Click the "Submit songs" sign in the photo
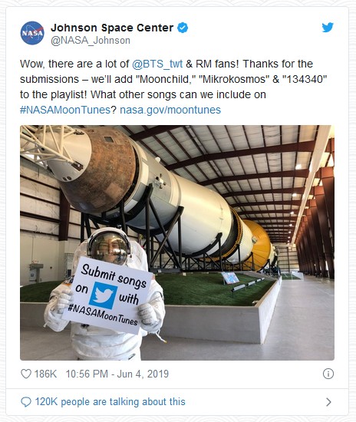Viewport: 356px width, 422px height. pos(107,295)
